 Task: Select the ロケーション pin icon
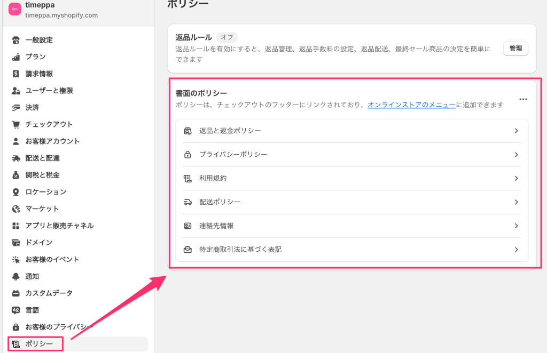click(16, 192)
